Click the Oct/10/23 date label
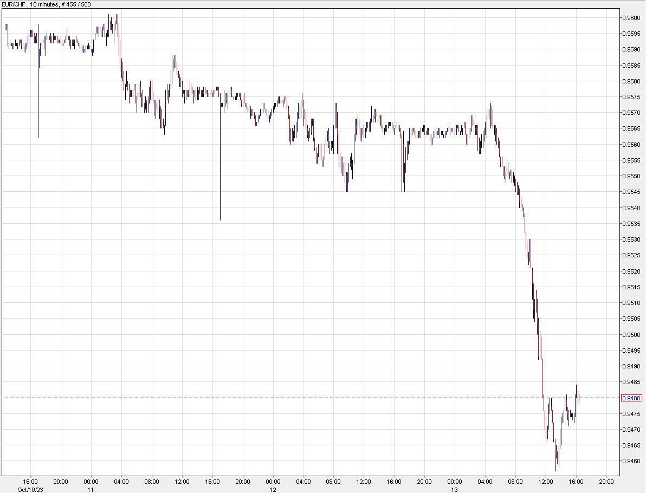This screenshot has height=493, width=646. pyautogui.click(x=30, y=490)
